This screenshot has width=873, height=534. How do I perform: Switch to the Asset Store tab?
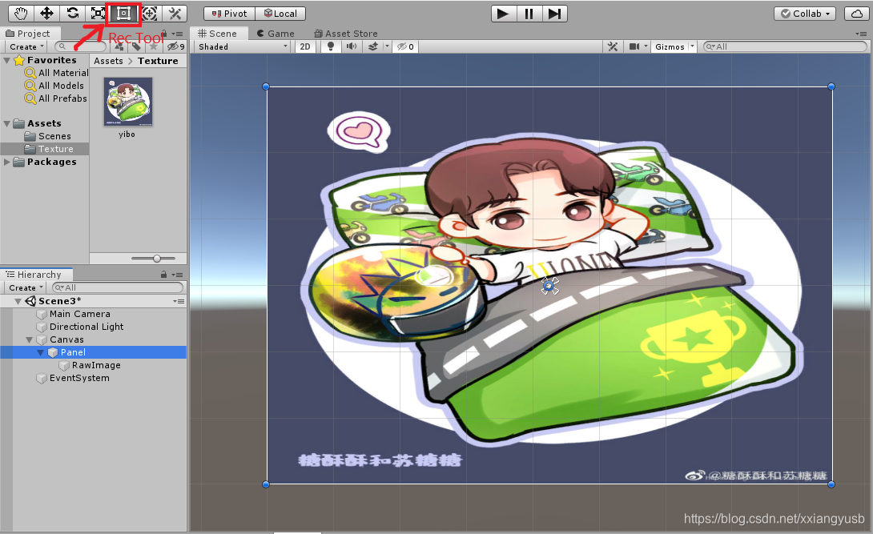346,34
